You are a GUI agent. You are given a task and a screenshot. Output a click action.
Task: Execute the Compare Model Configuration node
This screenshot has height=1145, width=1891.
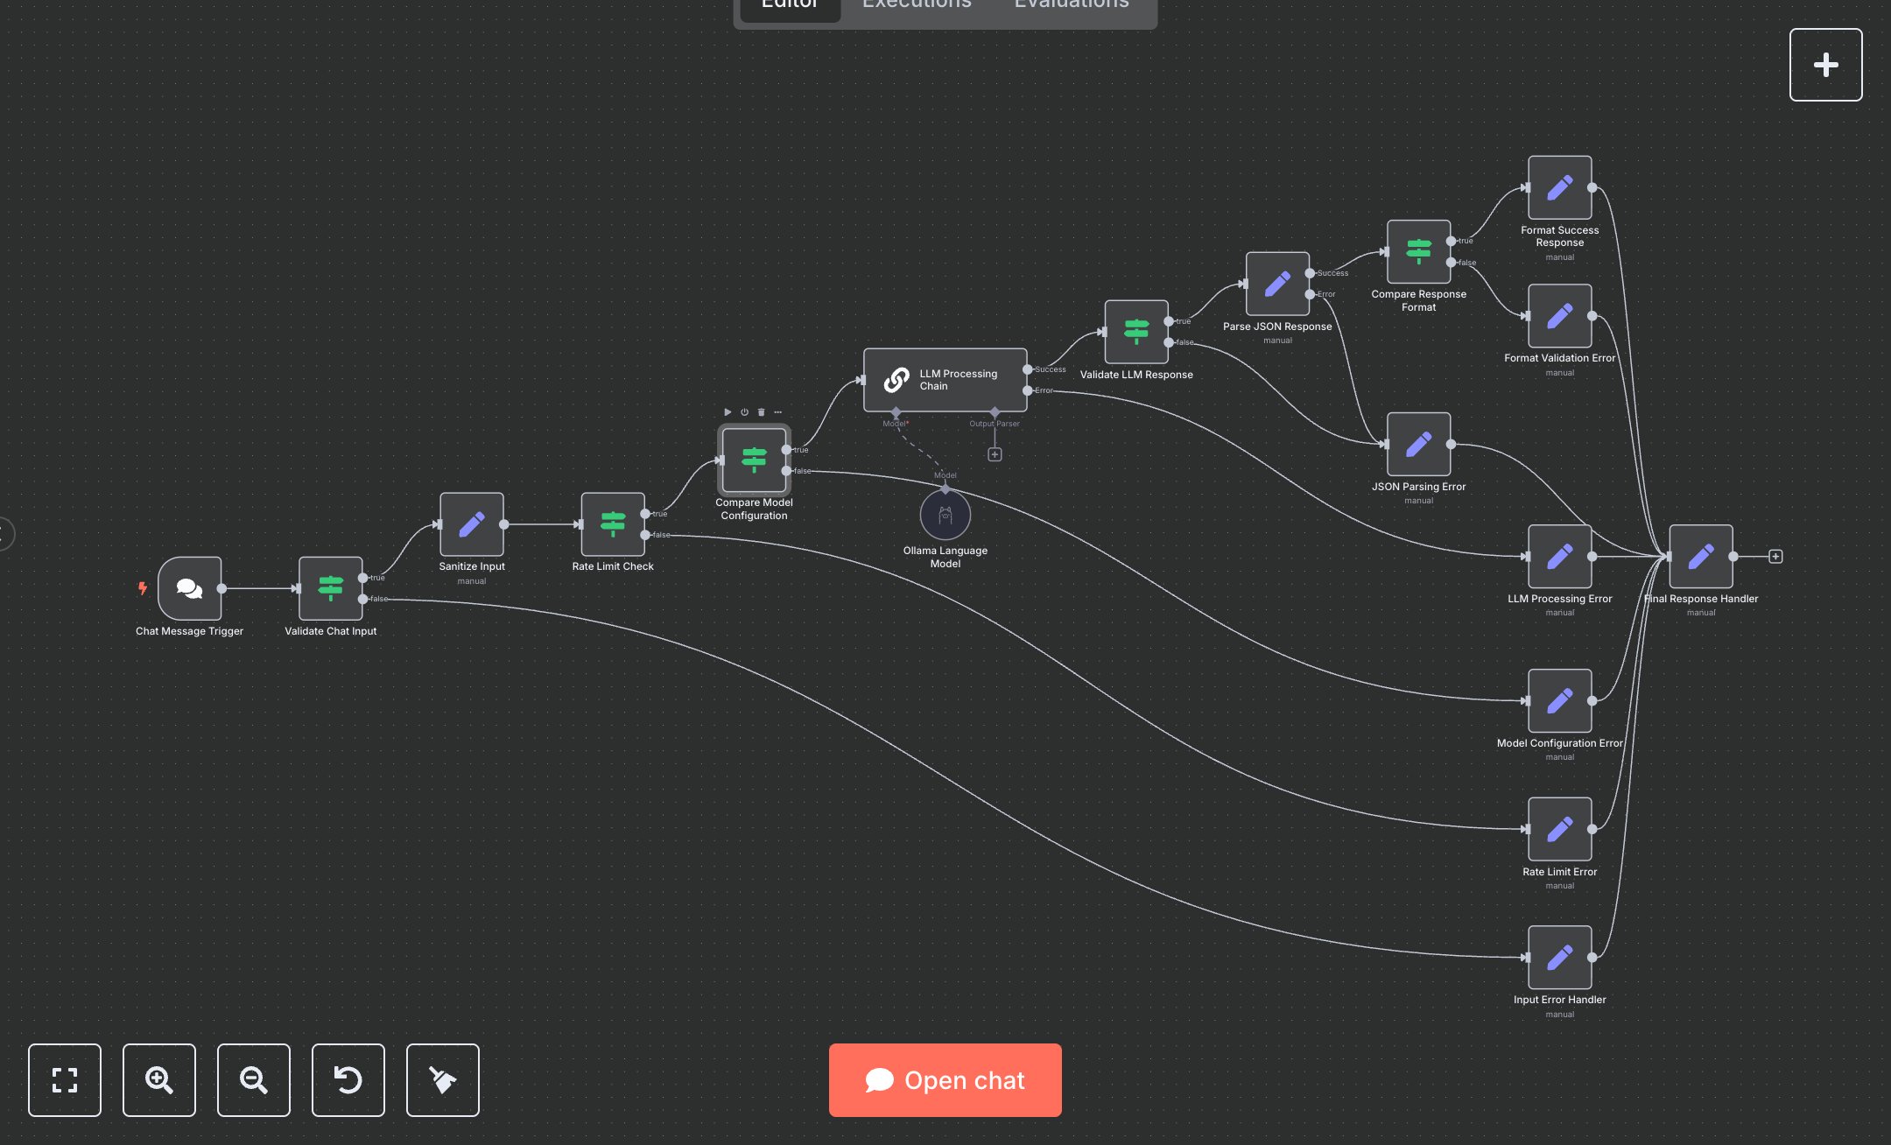pyautogui.click(x=728, y=412)
